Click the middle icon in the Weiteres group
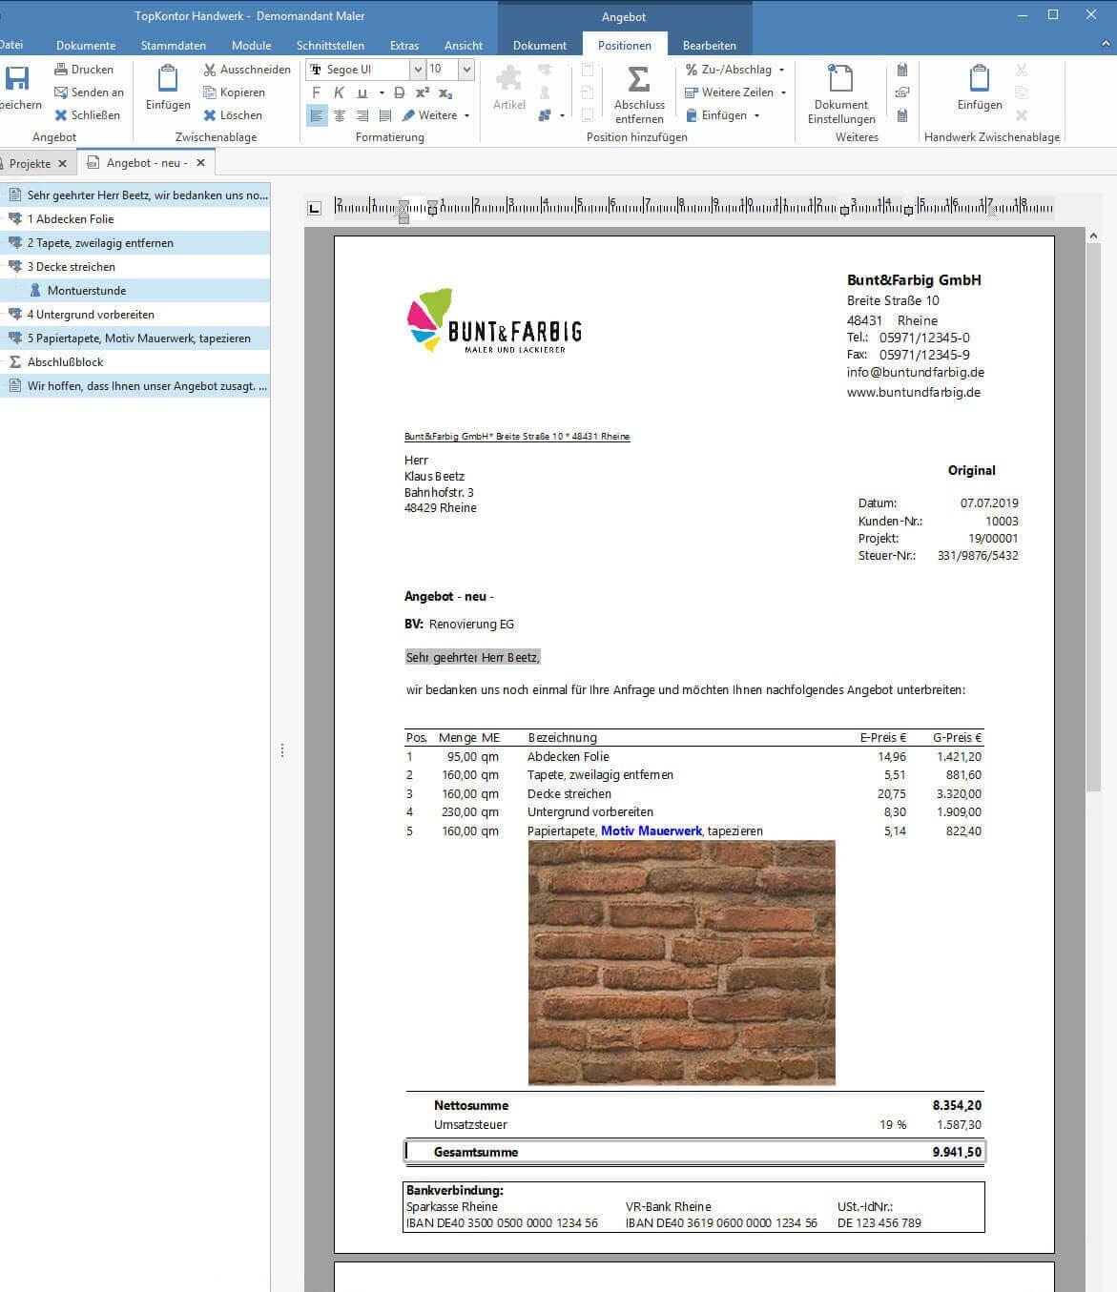This screenshot has height=1292, width=1117. 901,92
